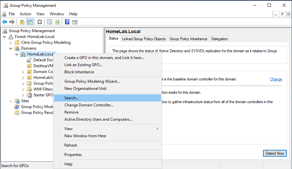
Task: Click the Sites node icon
Action: [x=17, y=101]
